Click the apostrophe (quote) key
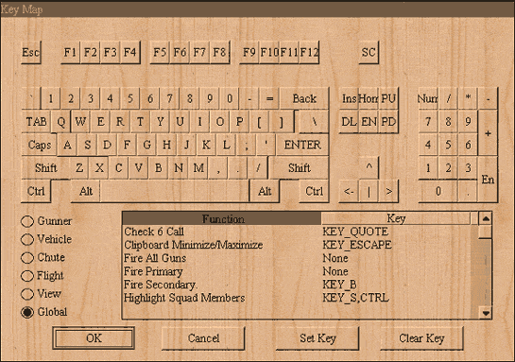 click(266, 145)
